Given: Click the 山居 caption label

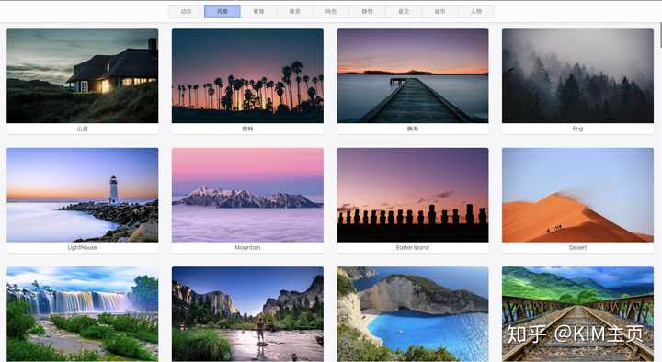Looking at the screenshot, I should [x=83, y=129].
